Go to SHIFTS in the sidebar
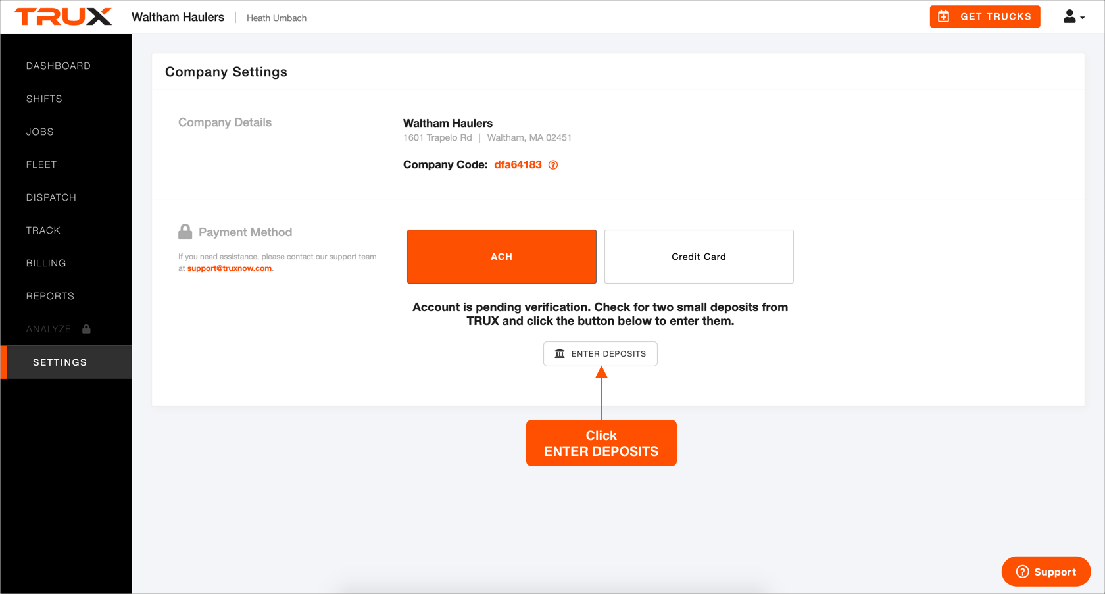 (44, 99)
